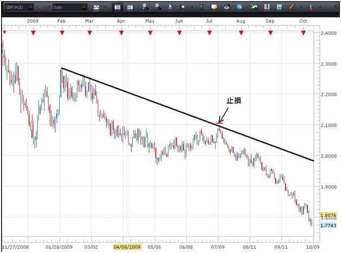Toggle the second chart layout button
The width and height of the screenshot is (341, 253).
(130, 8)
